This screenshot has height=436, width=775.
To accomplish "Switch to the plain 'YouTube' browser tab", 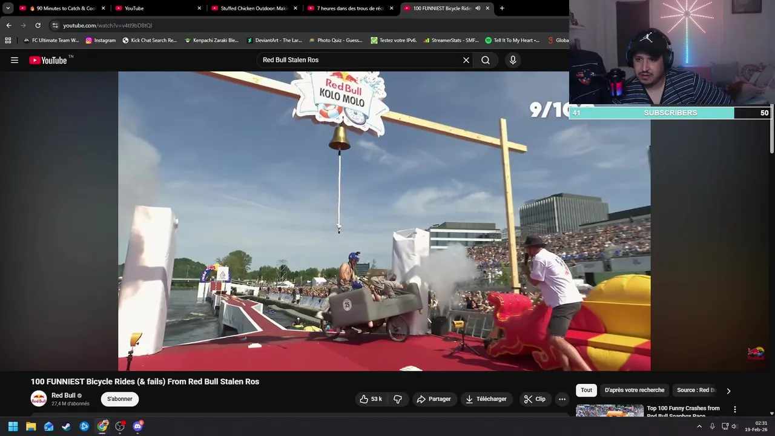I will 157,8.
